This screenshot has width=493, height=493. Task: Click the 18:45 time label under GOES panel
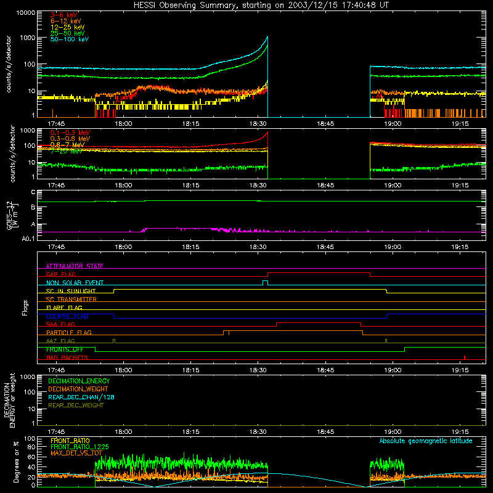[325, 247]
